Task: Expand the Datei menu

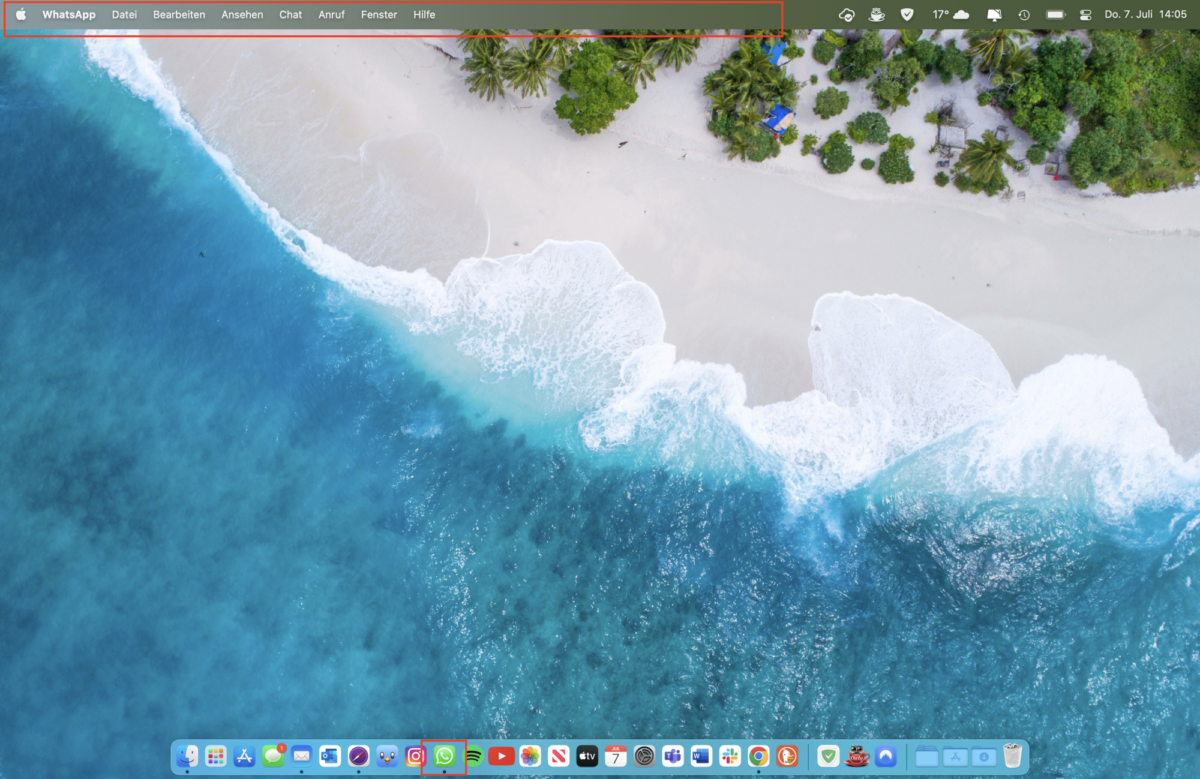Action: tap(124, 14)
